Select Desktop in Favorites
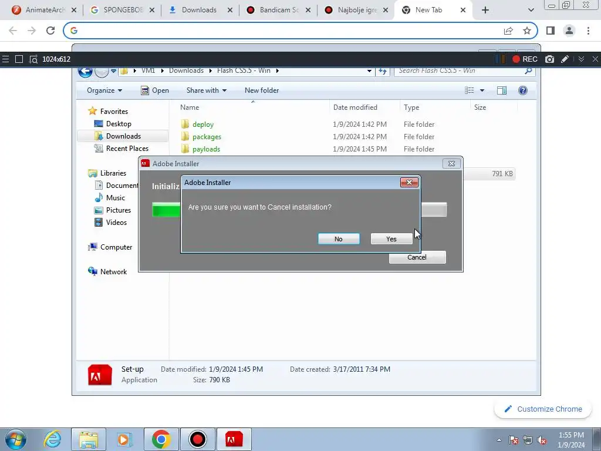601x451 pixels. pyautogui.click(x=119, y=124)
